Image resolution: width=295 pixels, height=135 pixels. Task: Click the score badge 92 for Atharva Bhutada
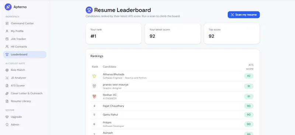coord(249,76)
